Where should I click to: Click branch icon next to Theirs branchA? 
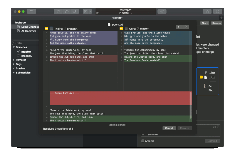pyautogui.click(x=65, y=29)
